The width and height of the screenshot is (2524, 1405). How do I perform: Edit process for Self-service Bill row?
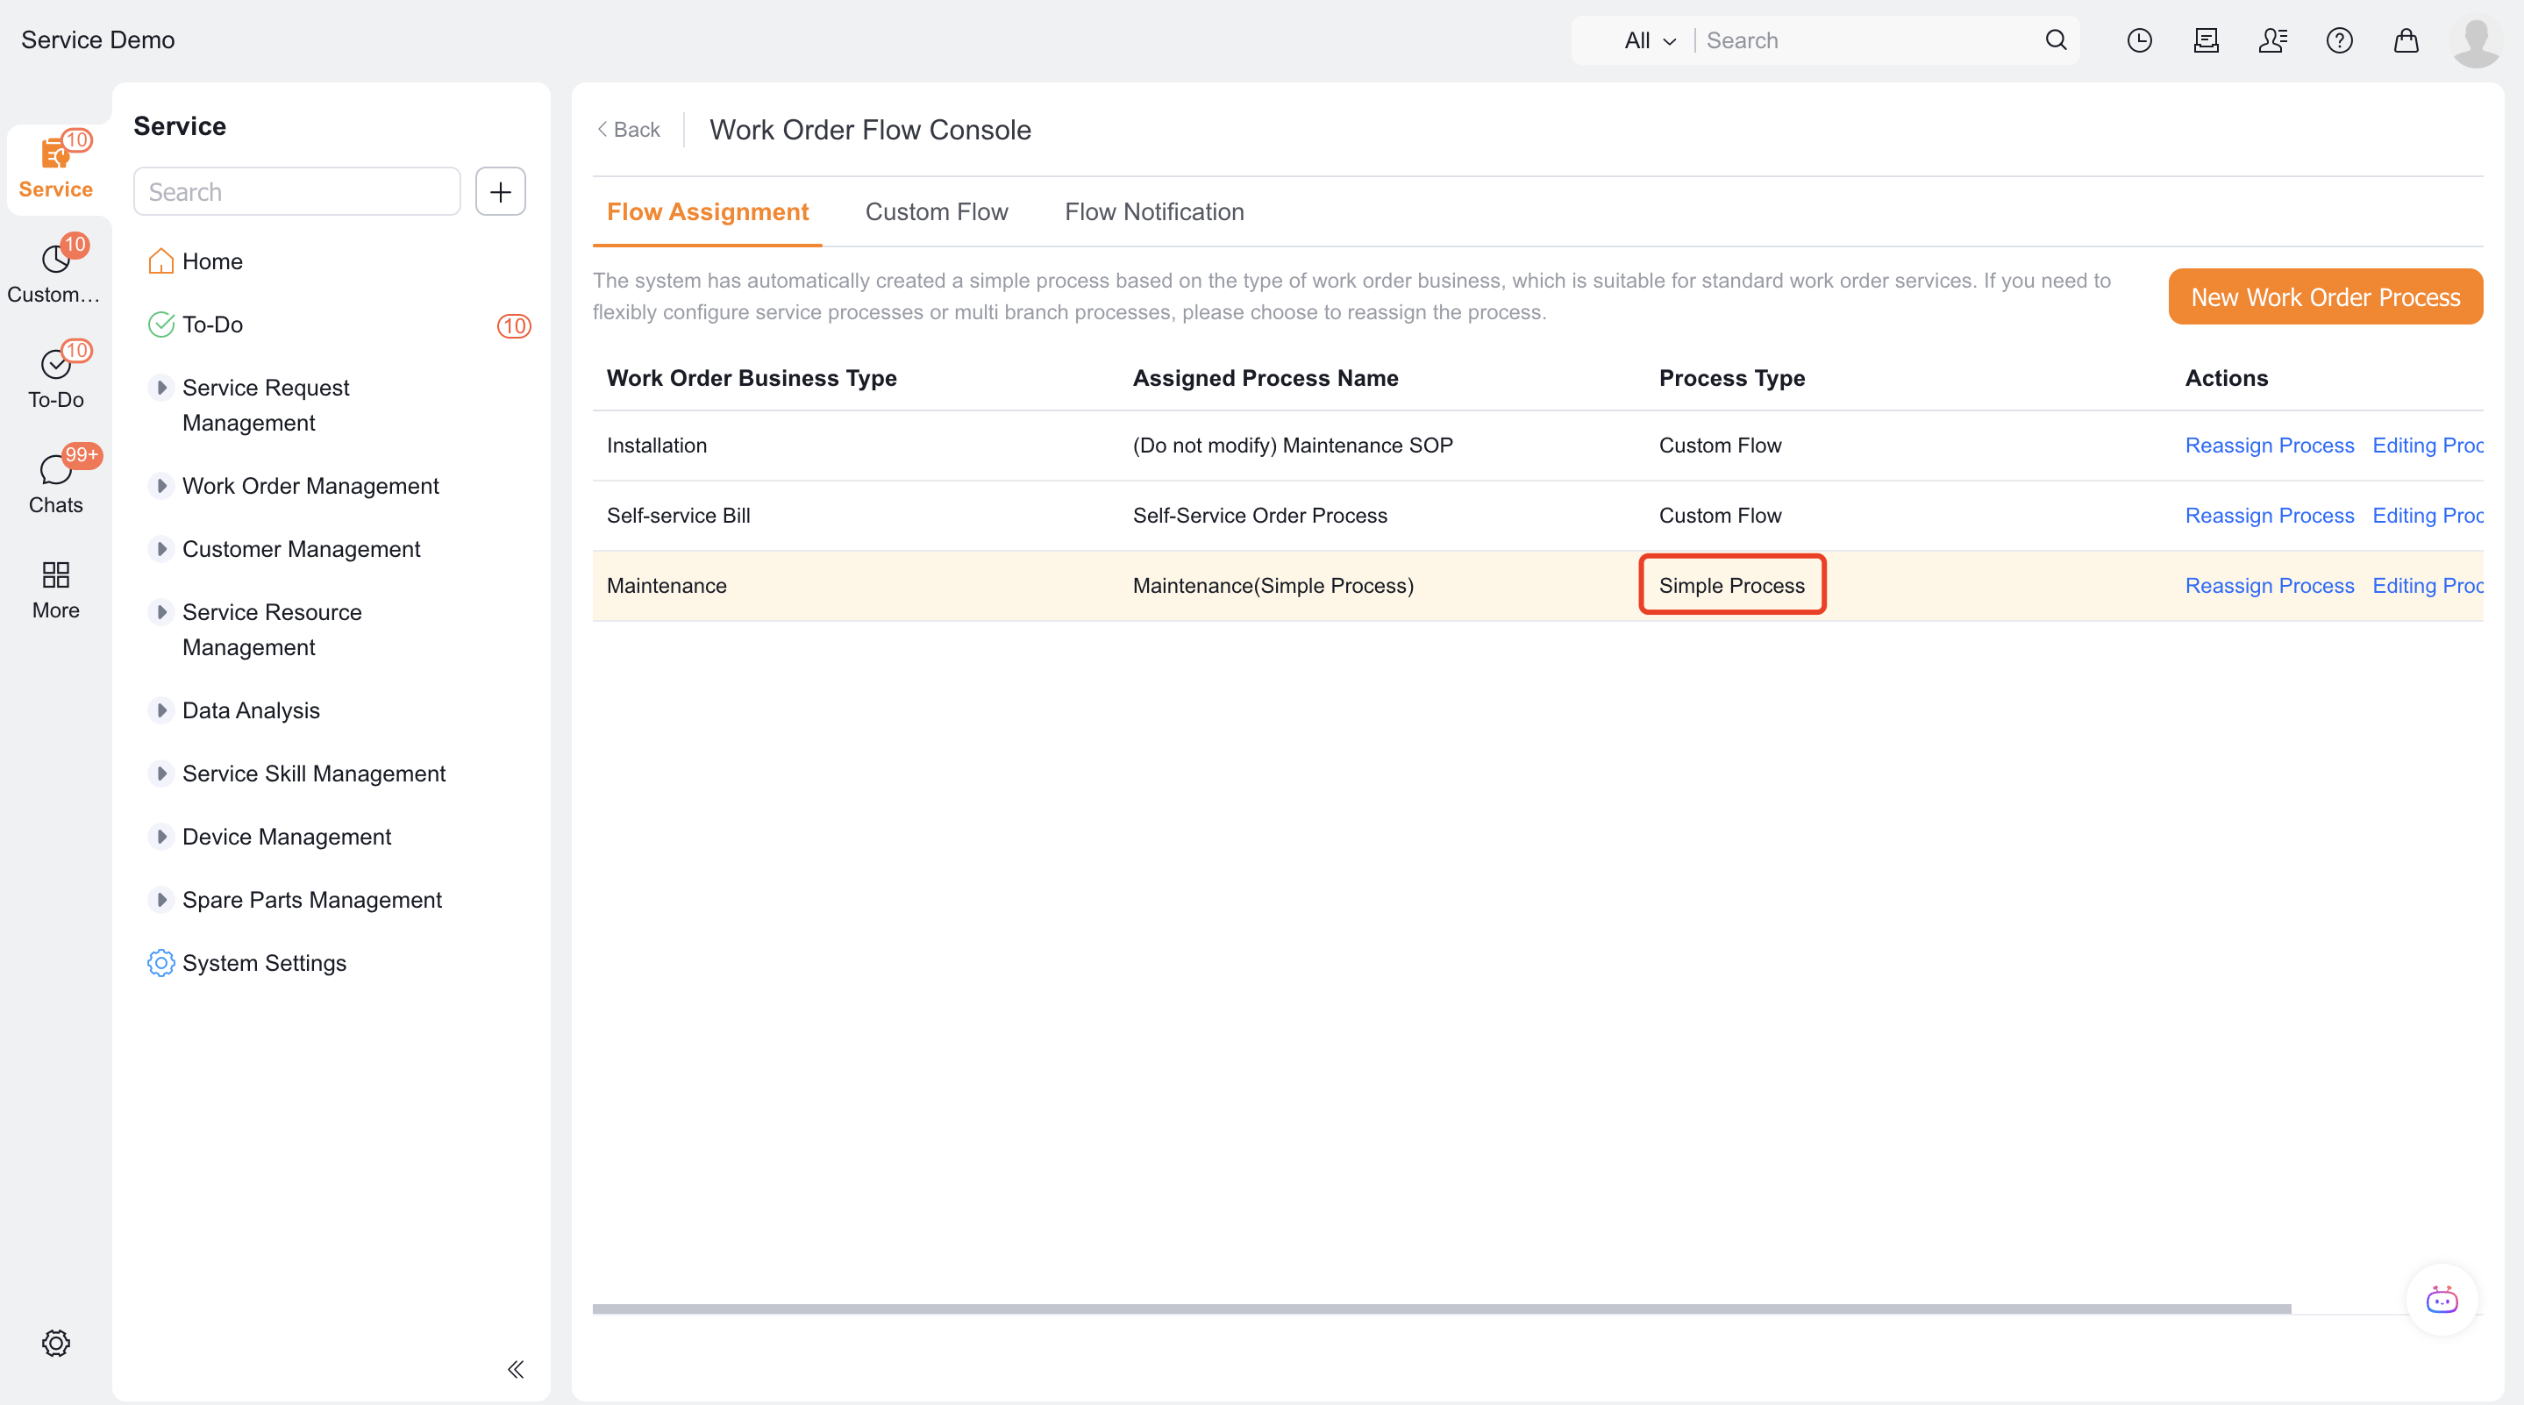[x=2428, y=516]
